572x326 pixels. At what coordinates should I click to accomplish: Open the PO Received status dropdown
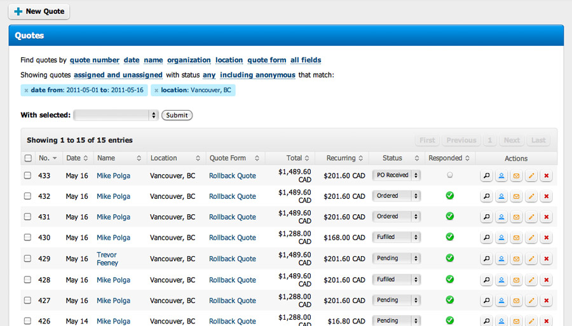pyautogui.click(x=397, y=175)
